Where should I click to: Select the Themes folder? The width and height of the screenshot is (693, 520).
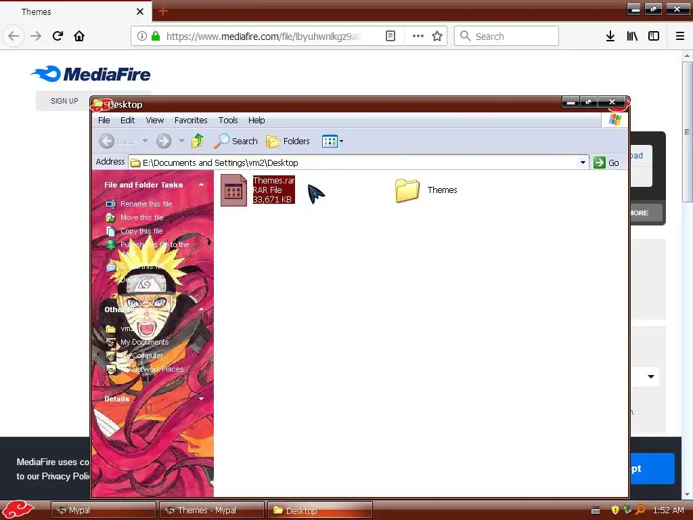coord(426,190)
